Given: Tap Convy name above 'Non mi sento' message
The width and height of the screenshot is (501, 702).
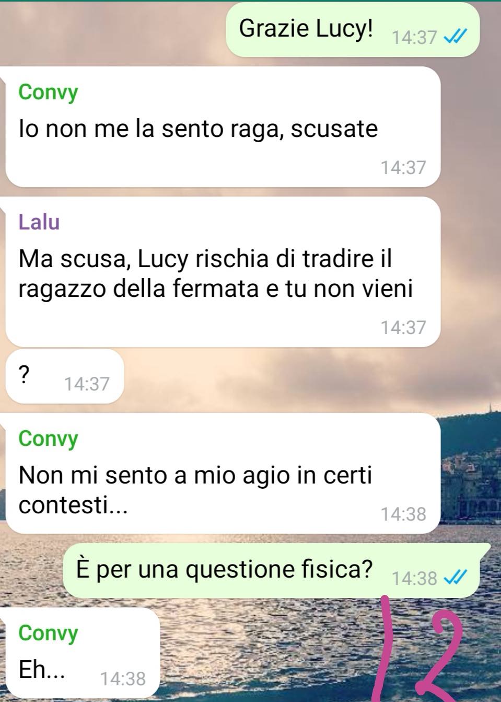Looking at the screenshot, I should 48,438.
